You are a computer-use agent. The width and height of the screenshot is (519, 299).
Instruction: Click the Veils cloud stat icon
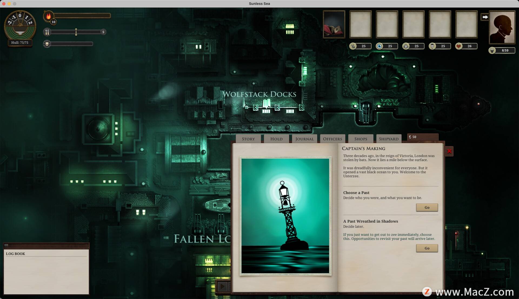pos(406,46)
